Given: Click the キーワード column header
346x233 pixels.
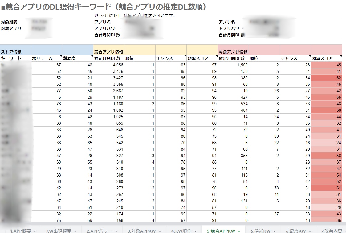Looking at the screenshot, I should pos(15,58).
